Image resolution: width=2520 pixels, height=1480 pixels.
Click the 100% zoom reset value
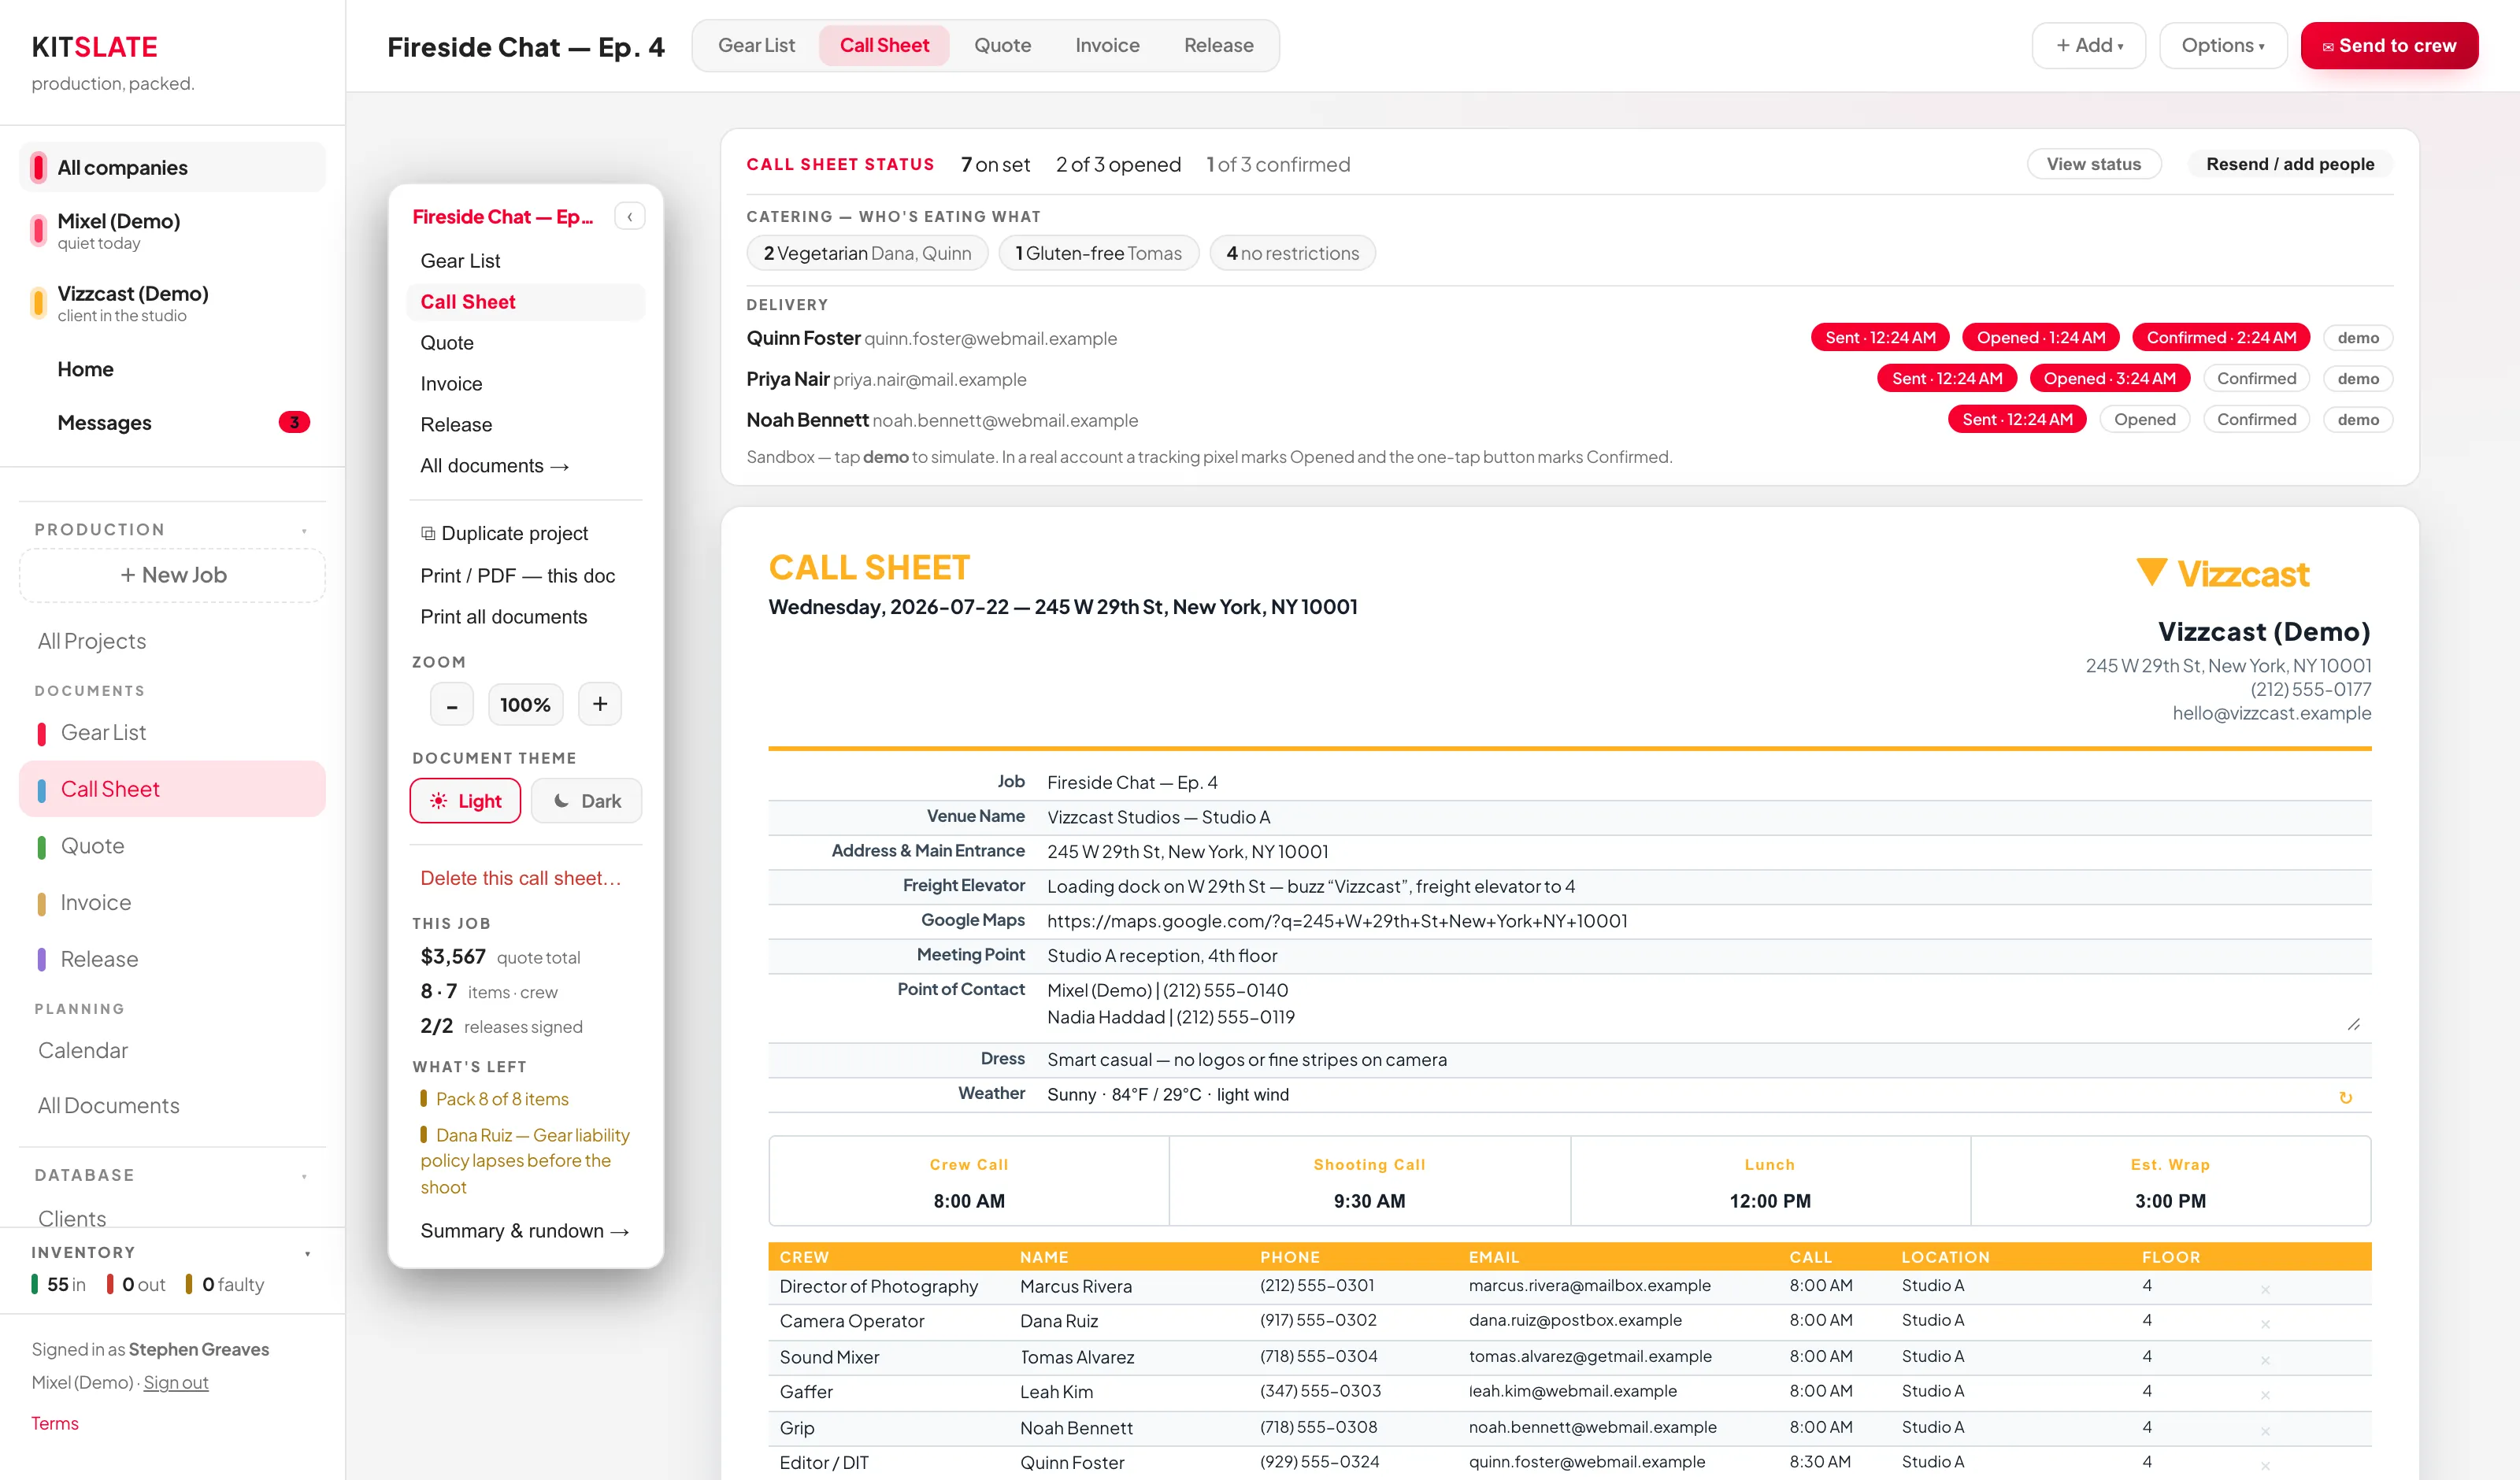pos(525,705)
